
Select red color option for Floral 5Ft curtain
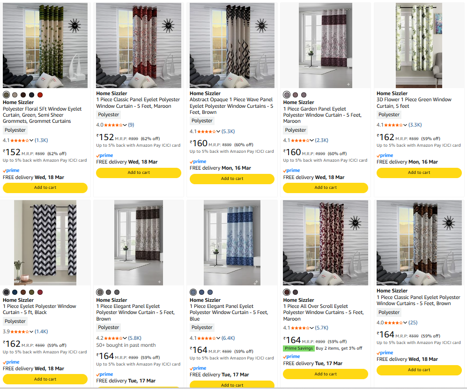tap(40, 95)
